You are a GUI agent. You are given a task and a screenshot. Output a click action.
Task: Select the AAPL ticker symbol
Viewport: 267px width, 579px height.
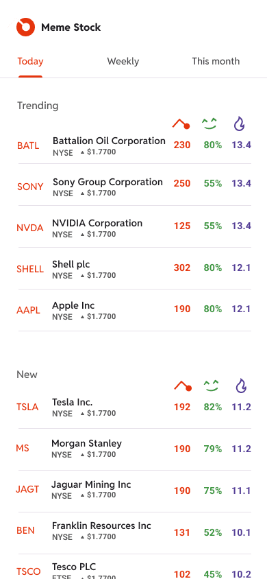pyautogui.click(x=28, y=310)
